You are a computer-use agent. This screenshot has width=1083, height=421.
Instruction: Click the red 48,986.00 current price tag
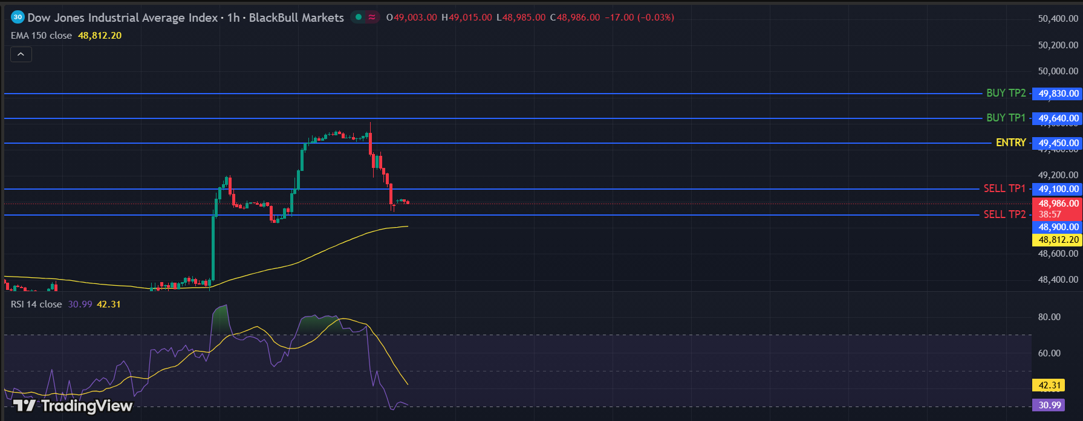point(1058,204)
